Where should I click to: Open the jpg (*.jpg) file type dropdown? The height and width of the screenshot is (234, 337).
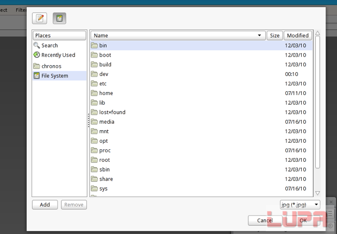[300, 205]
